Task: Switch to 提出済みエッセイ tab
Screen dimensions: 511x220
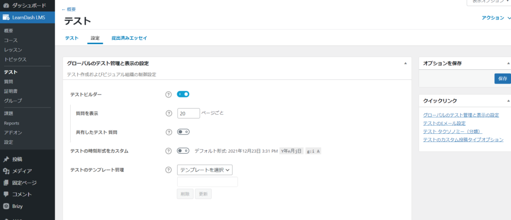Action: point(129,38)
